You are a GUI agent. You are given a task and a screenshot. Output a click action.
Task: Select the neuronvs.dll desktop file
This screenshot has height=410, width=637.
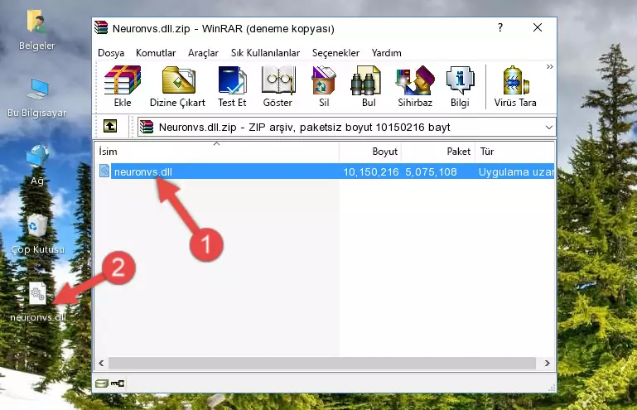pos(38,302)
